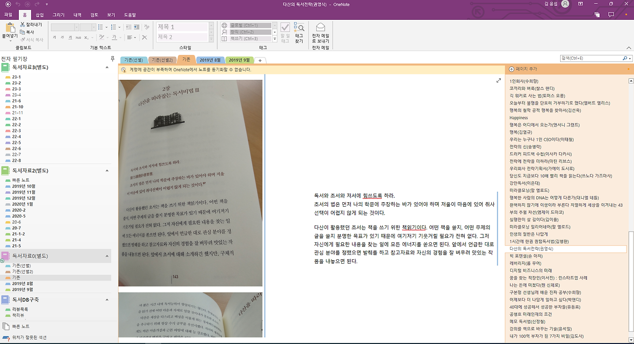Toggle subscript formatting
This screenshot has width=634, height=344.
(86, 37)
